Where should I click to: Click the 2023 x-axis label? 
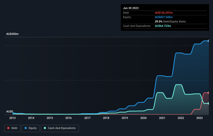click(x=200, y=118)
